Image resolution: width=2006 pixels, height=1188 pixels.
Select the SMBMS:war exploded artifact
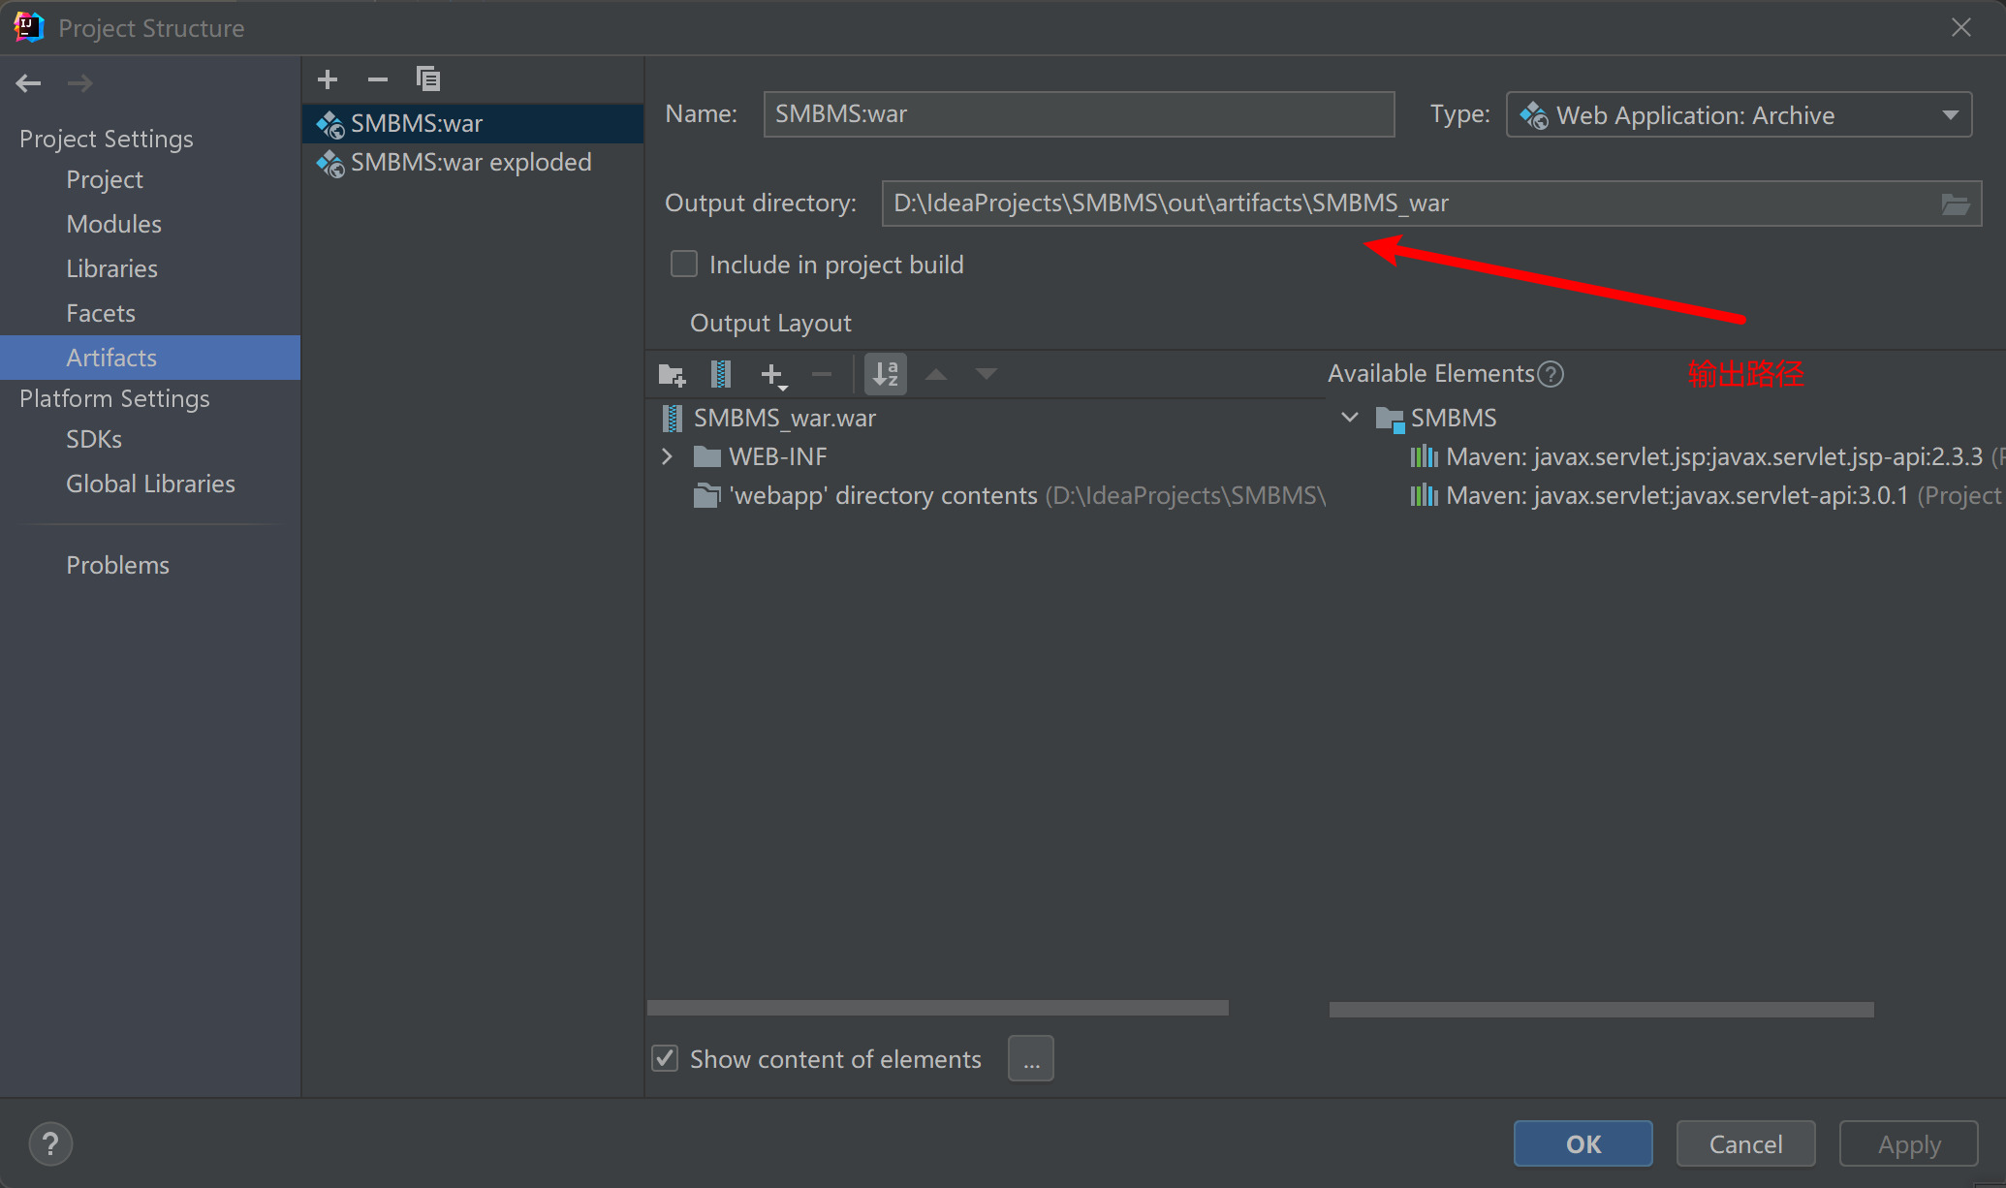point(471,163)
